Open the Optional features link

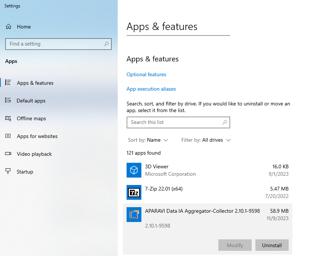(146, 74)
